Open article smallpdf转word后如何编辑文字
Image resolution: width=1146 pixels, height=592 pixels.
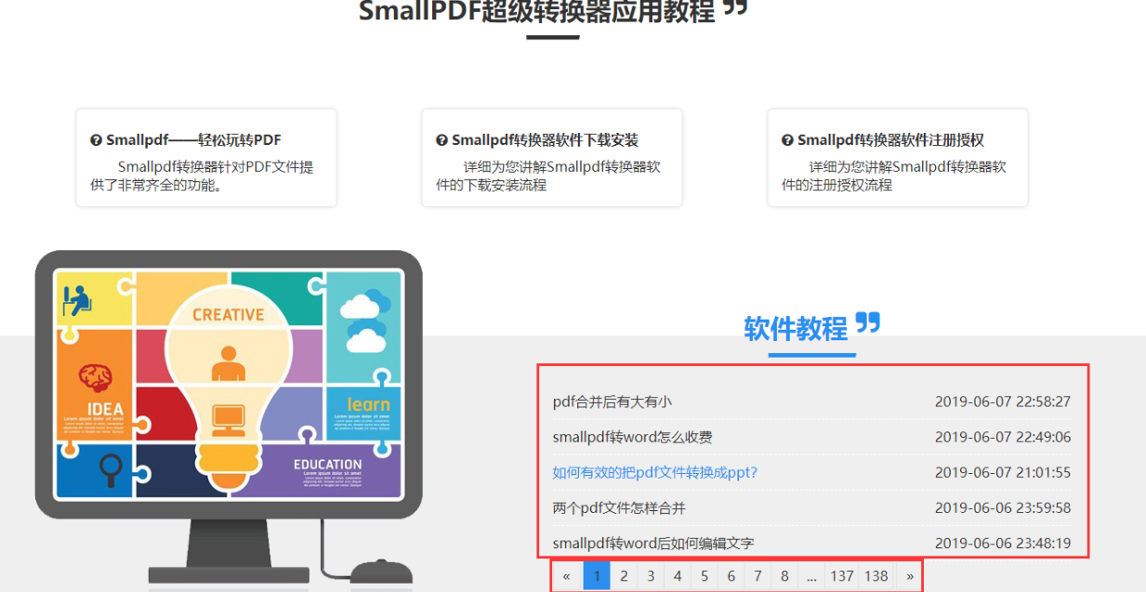(653, 543)
